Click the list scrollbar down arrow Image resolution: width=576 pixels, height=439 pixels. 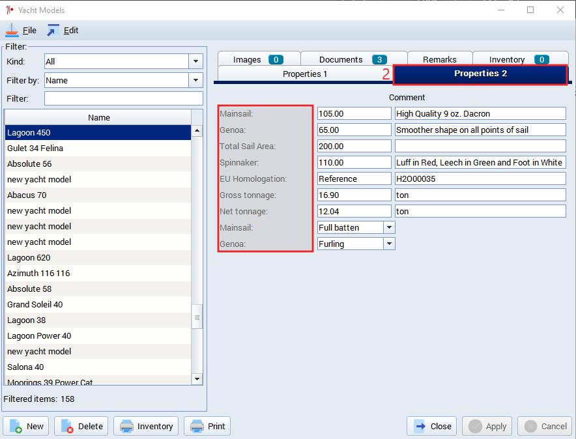197,379
